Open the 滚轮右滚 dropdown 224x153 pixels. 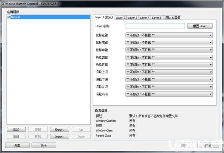(x=169, y=94)
